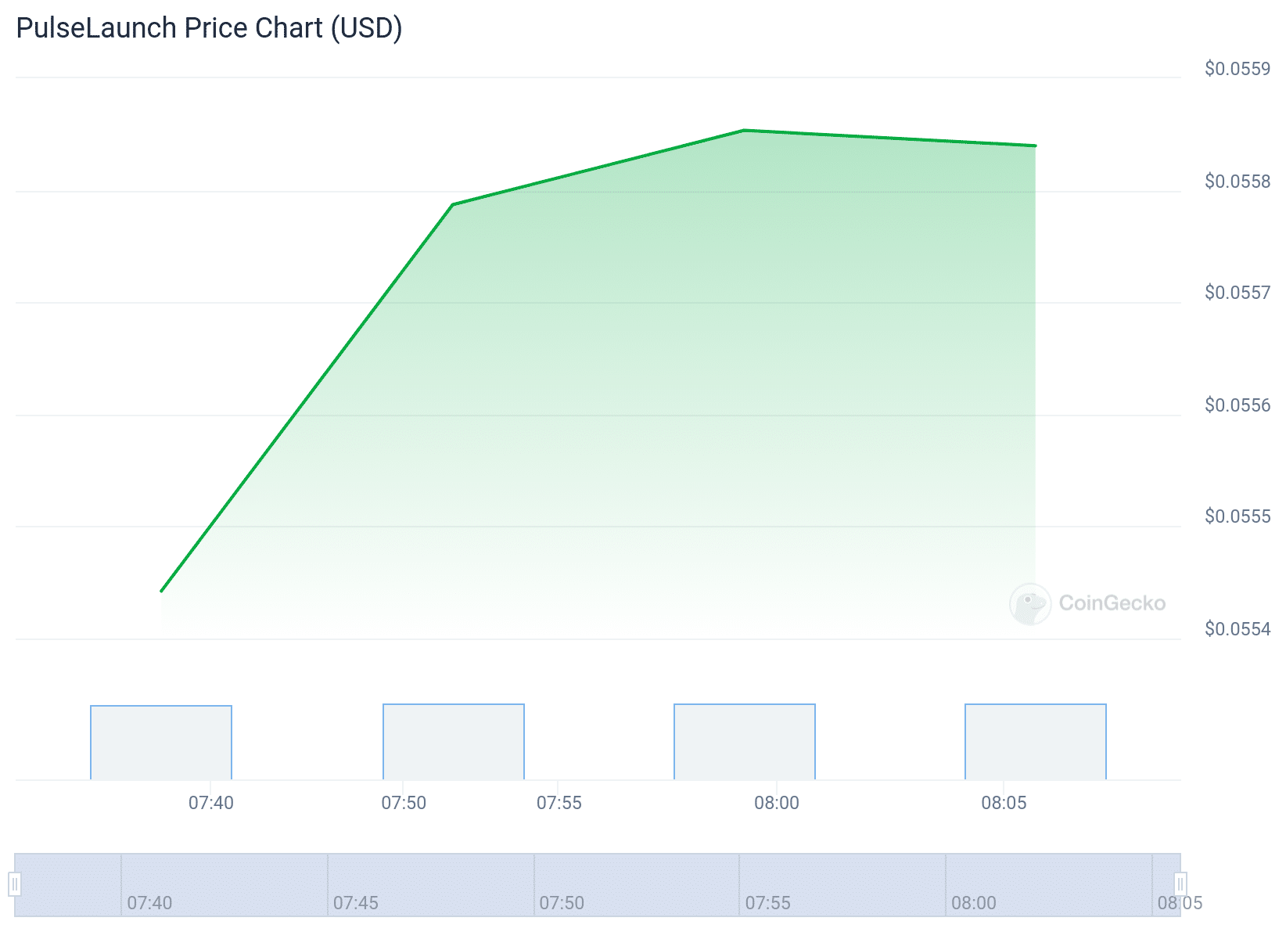Click the 07:40 main chart time label
1286x939 pixels.
tap(211, 803)
